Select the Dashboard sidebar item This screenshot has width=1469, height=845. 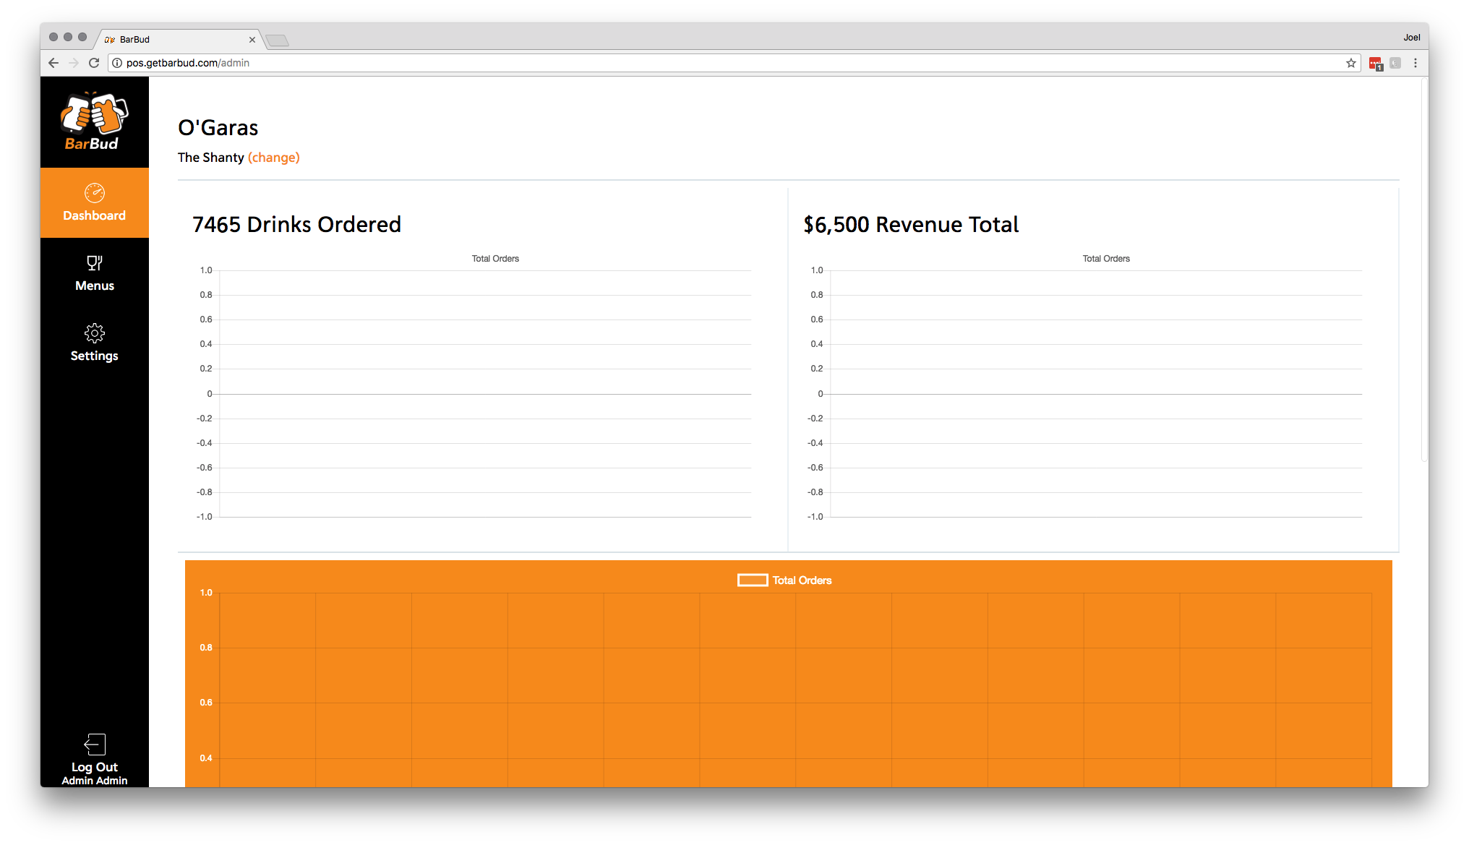point(95,202)
